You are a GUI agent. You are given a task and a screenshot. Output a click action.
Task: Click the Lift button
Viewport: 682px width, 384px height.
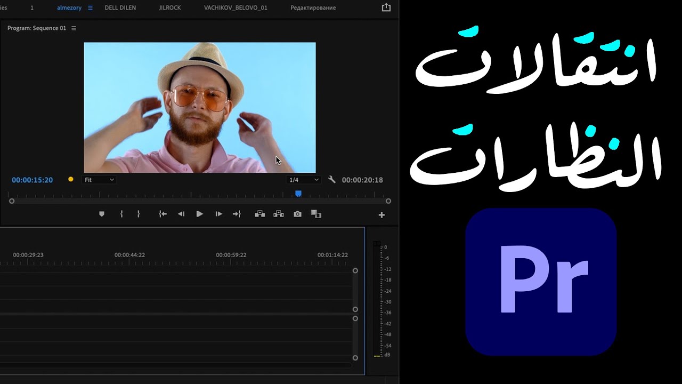click(x=260, y=214)
